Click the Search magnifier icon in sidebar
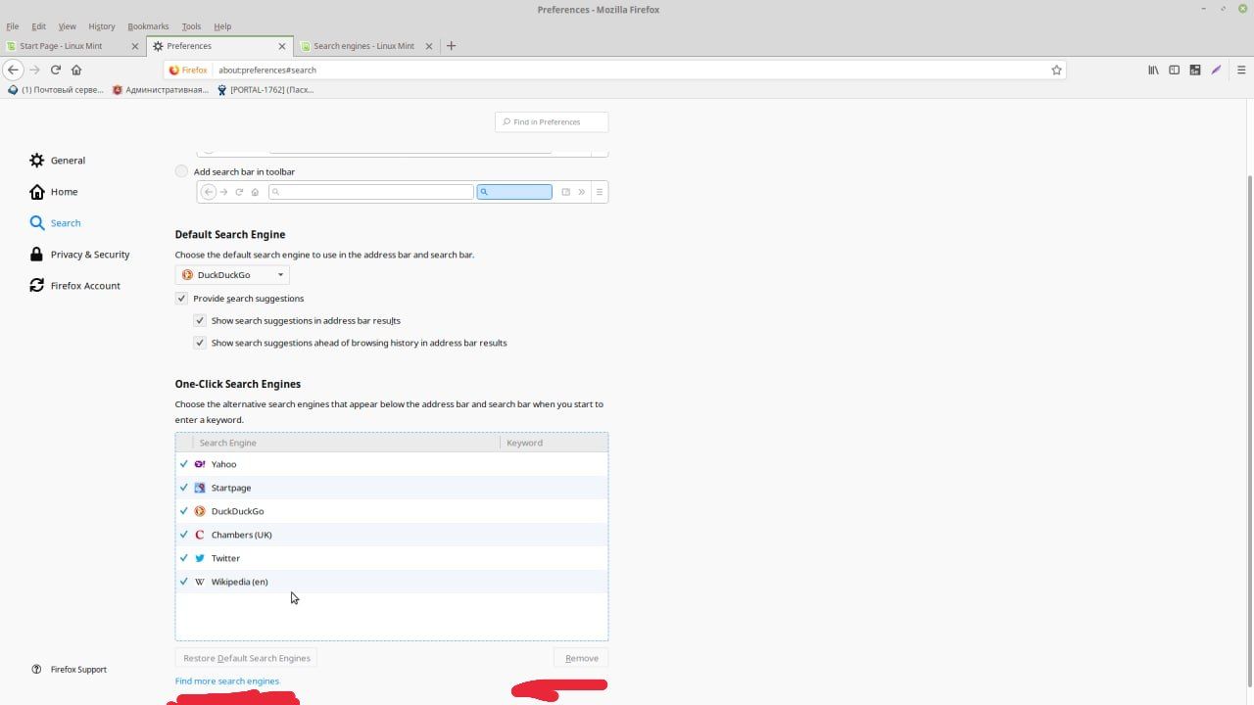The image size is (1254, 705). [x=36, y=222]
